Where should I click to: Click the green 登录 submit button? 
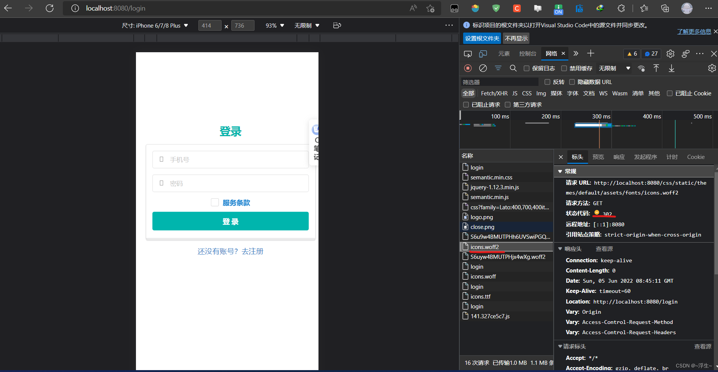coord(230,221)
